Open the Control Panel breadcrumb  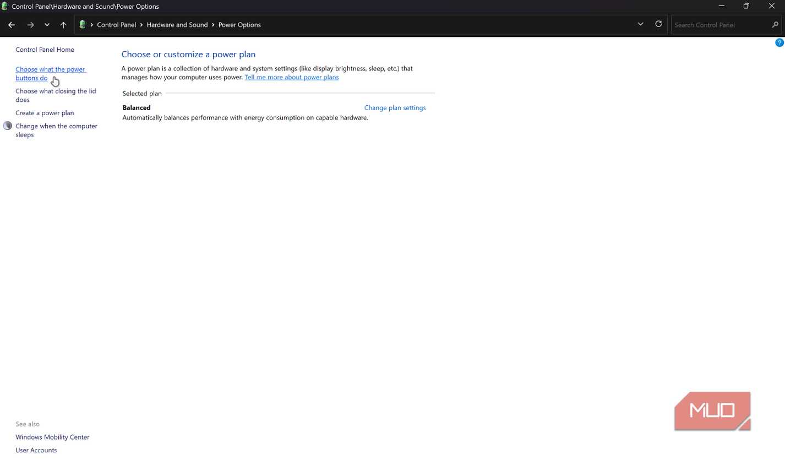coord(116,25)
